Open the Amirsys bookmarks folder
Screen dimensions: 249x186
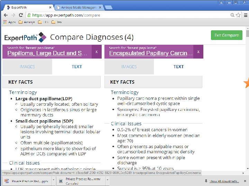click(27, 22)
